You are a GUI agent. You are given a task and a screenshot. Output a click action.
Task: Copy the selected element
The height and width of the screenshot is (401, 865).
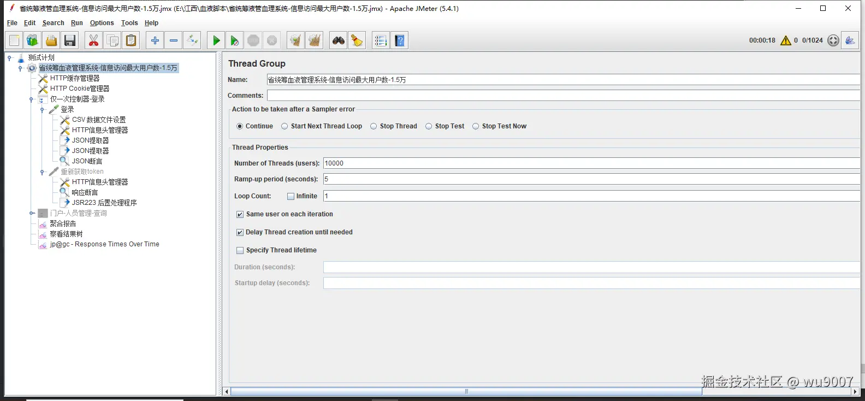click(x=112, y=40)
